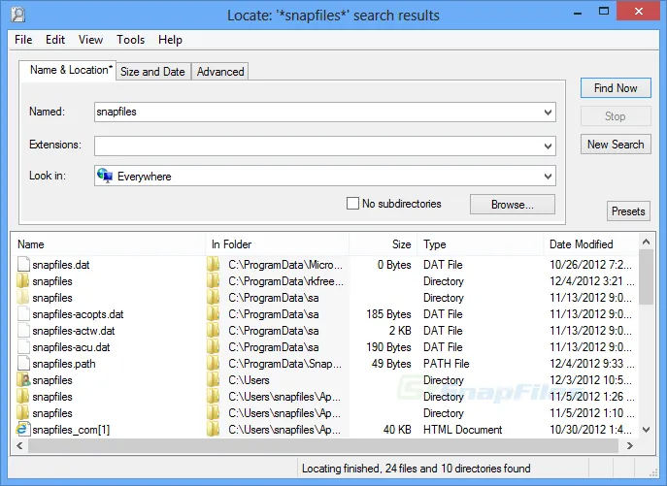This screenshot has height=486, width=667.
Task: Click folder icon beside C:\Users path
Action: [214, 380]
